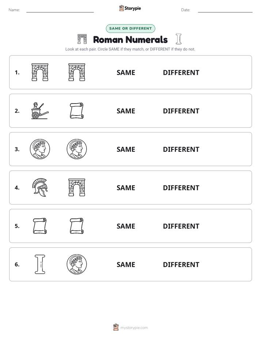Click the scroll icon in row 2
The width and height of the screenshot is (261, 338).
pos(77,111)
